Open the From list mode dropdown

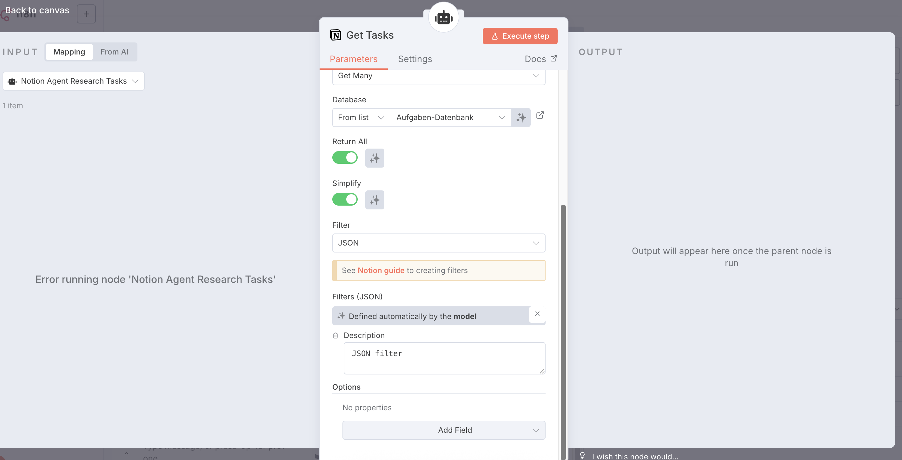click(361, 118)
